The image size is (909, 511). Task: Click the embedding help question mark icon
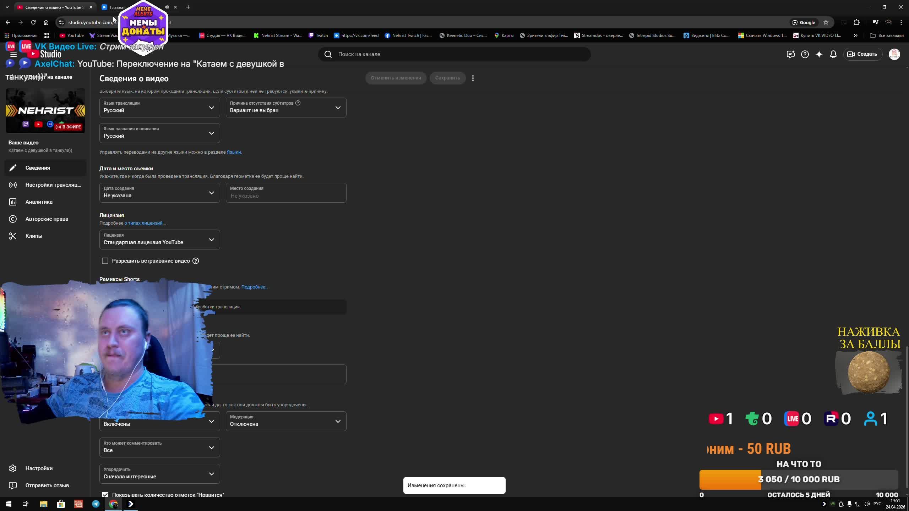click(195, 261)
